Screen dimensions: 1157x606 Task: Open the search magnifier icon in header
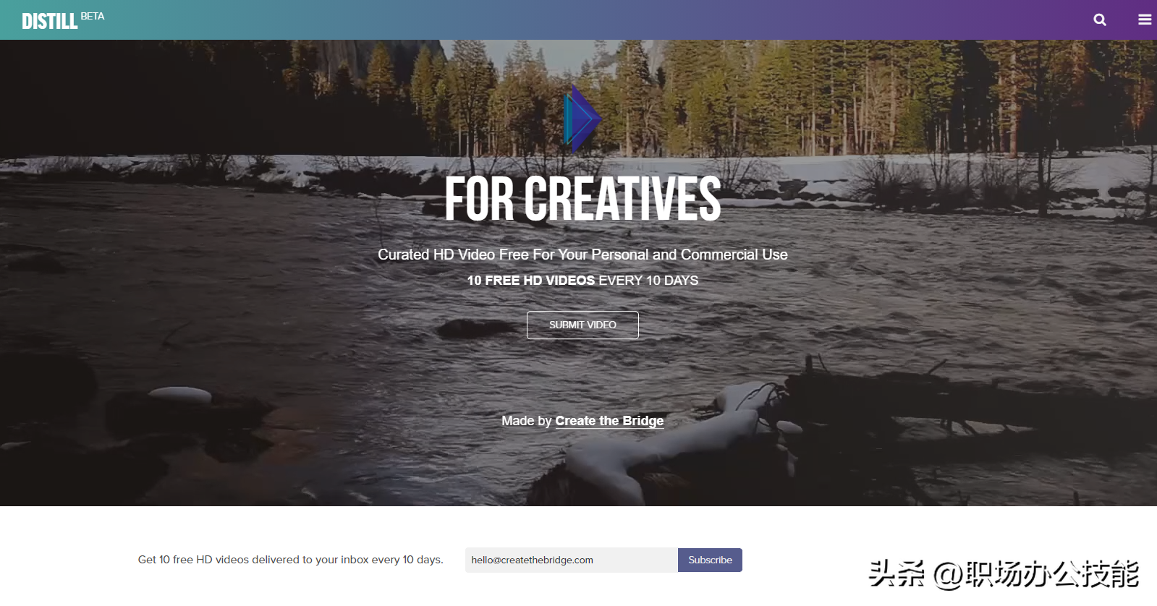click(x=1099, y=20)
